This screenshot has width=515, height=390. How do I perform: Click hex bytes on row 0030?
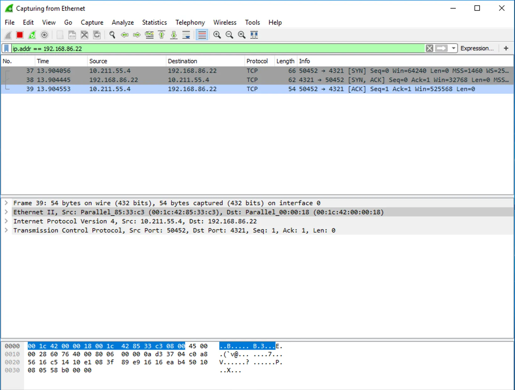(60, 370)
